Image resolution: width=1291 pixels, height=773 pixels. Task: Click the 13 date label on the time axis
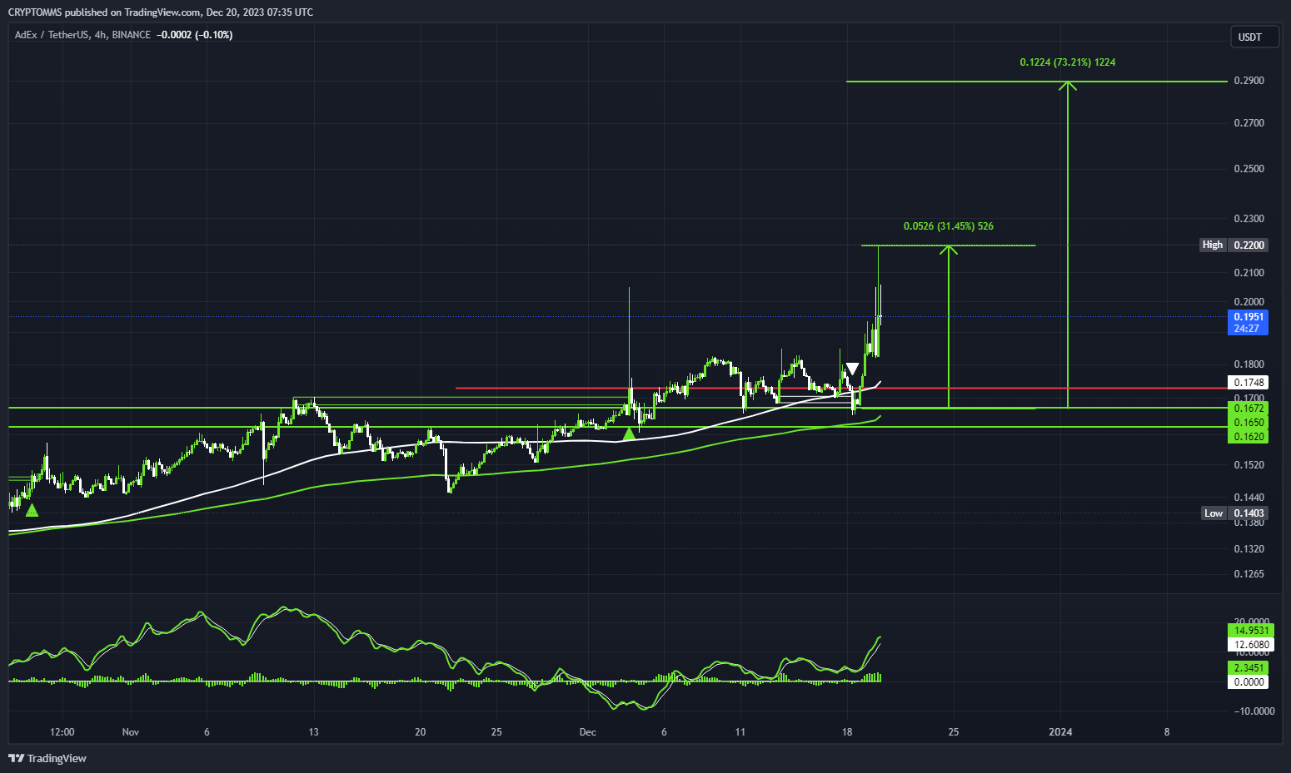313,732
